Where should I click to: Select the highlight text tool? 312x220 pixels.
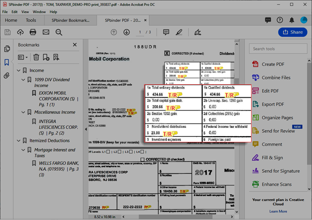pyautogui.click(x=178, y=32)
